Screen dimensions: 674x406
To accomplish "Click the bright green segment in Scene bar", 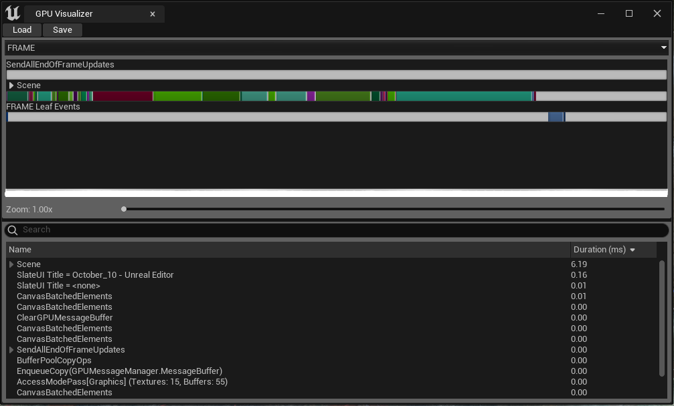I will coord(177,96).
